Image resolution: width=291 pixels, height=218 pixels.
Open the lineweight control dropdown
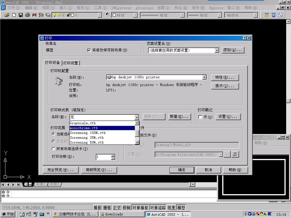click(220, 15)
